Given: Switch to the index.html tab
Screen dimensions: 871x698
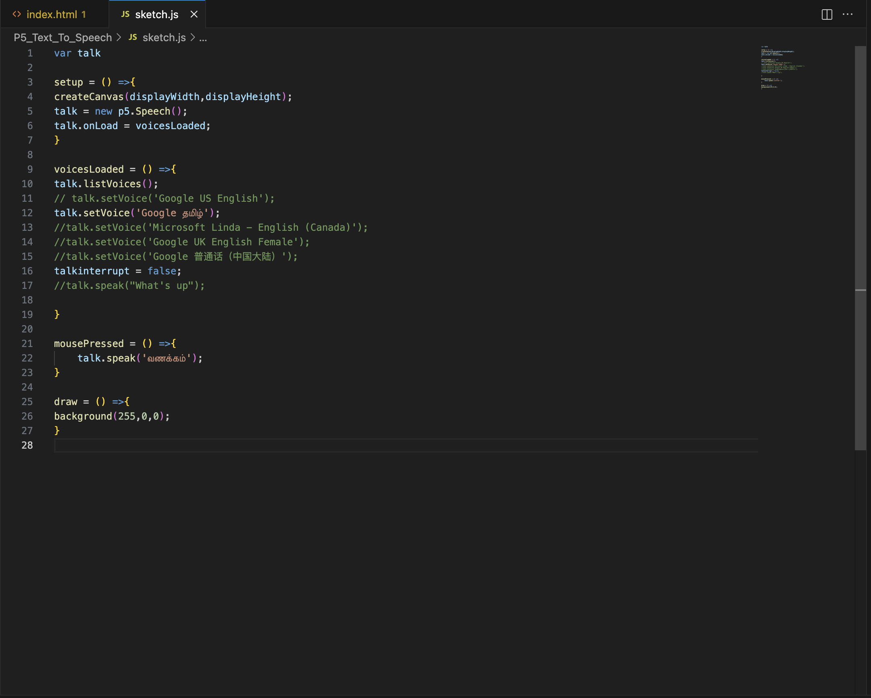Looking at the screenshot, I should (52, 14).
